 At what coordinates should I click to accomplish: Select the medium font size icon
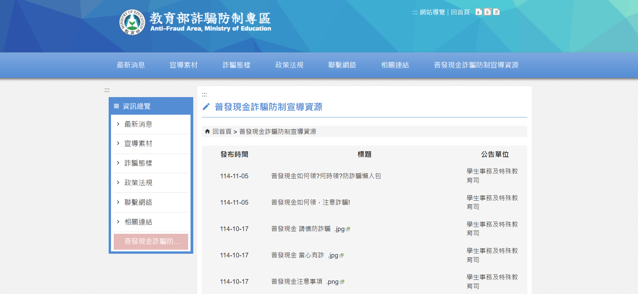[487, 12]
